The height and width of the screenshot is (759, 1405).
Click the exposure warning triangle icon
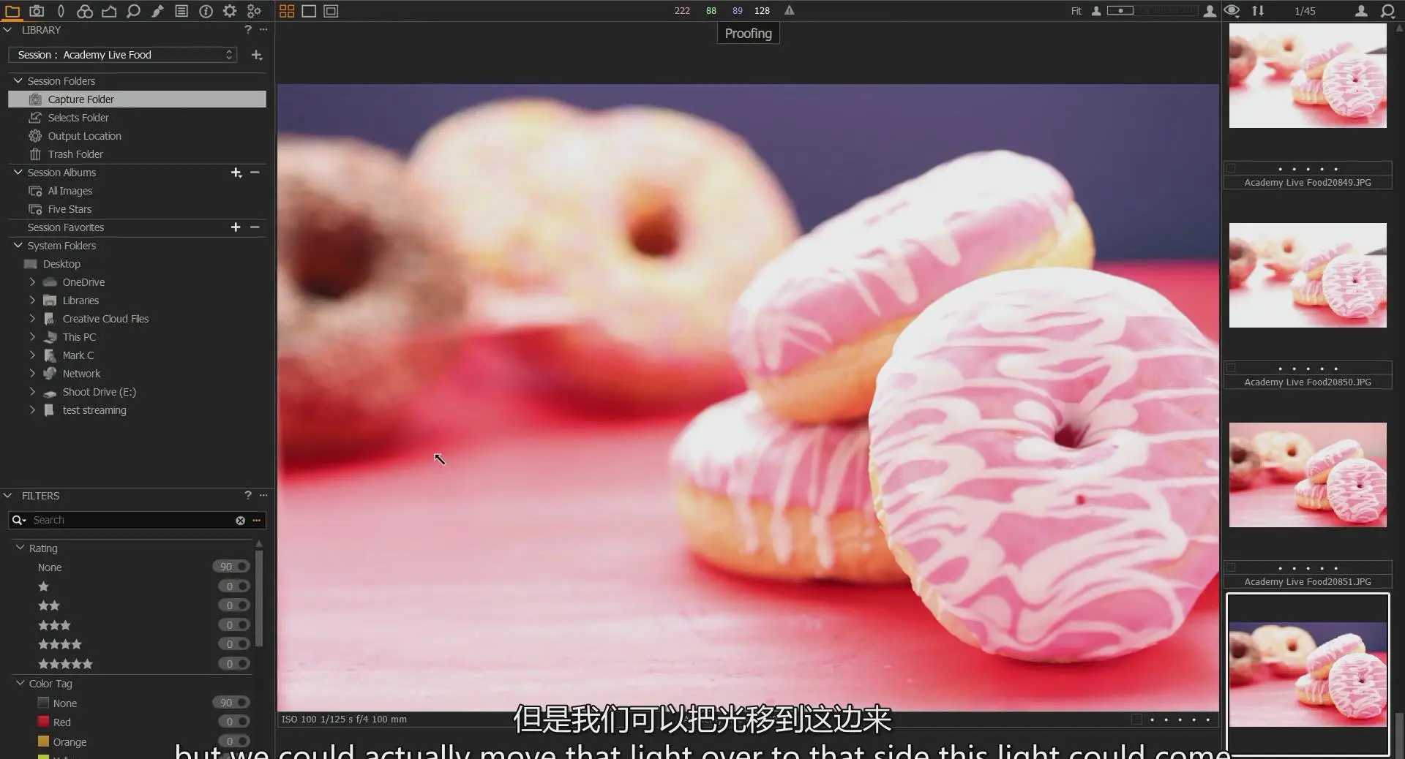[x=789, y=10]
